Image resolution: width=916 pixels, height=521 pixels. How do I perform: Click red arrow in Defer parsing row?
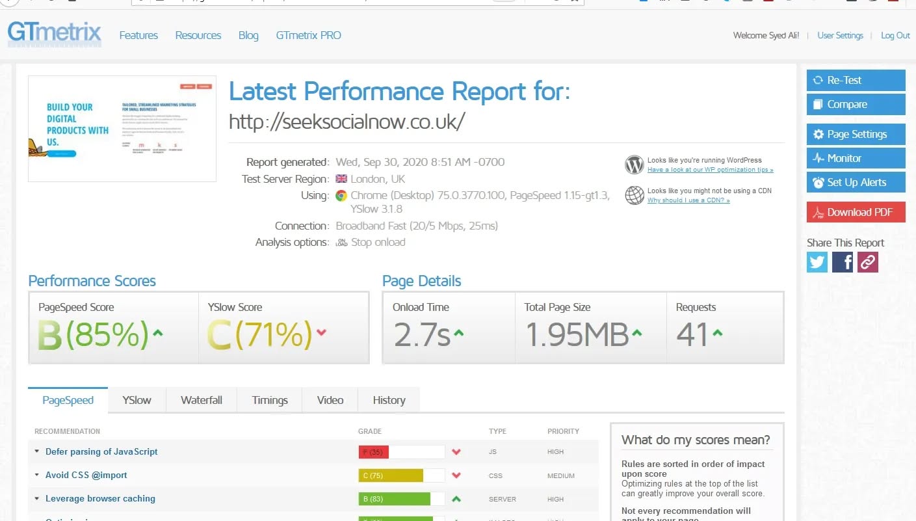[x=456, y=452]
